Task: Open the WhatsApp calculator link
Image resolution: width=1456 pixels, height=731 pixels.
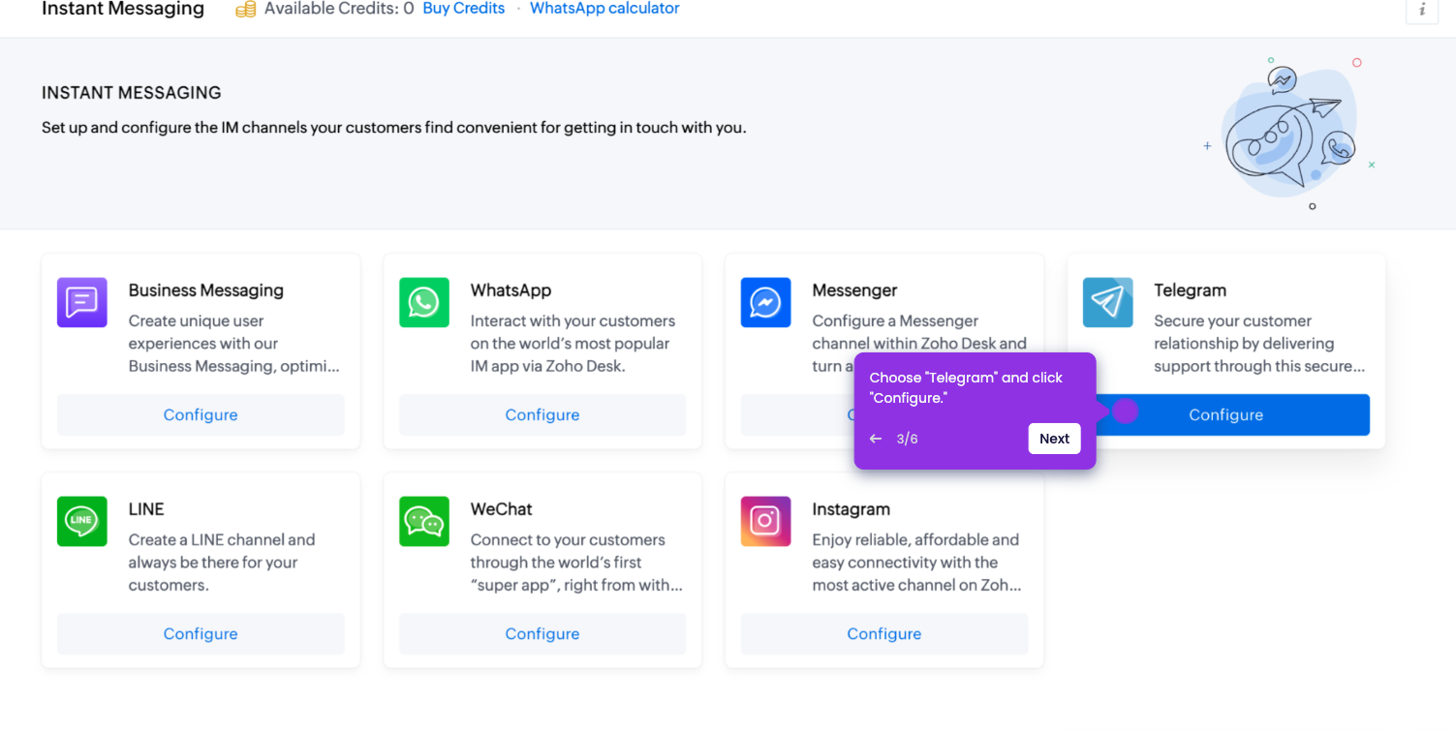Action: point(604,9)
